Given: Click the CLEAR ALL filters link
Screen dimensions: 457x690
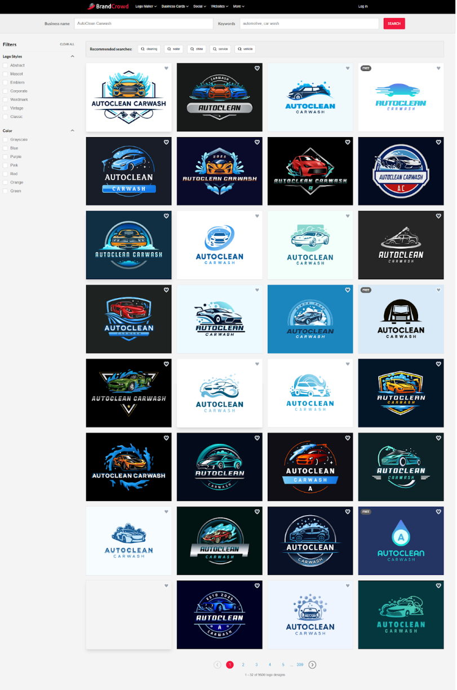Looking at the screenshot, I should tap(67, 44).
